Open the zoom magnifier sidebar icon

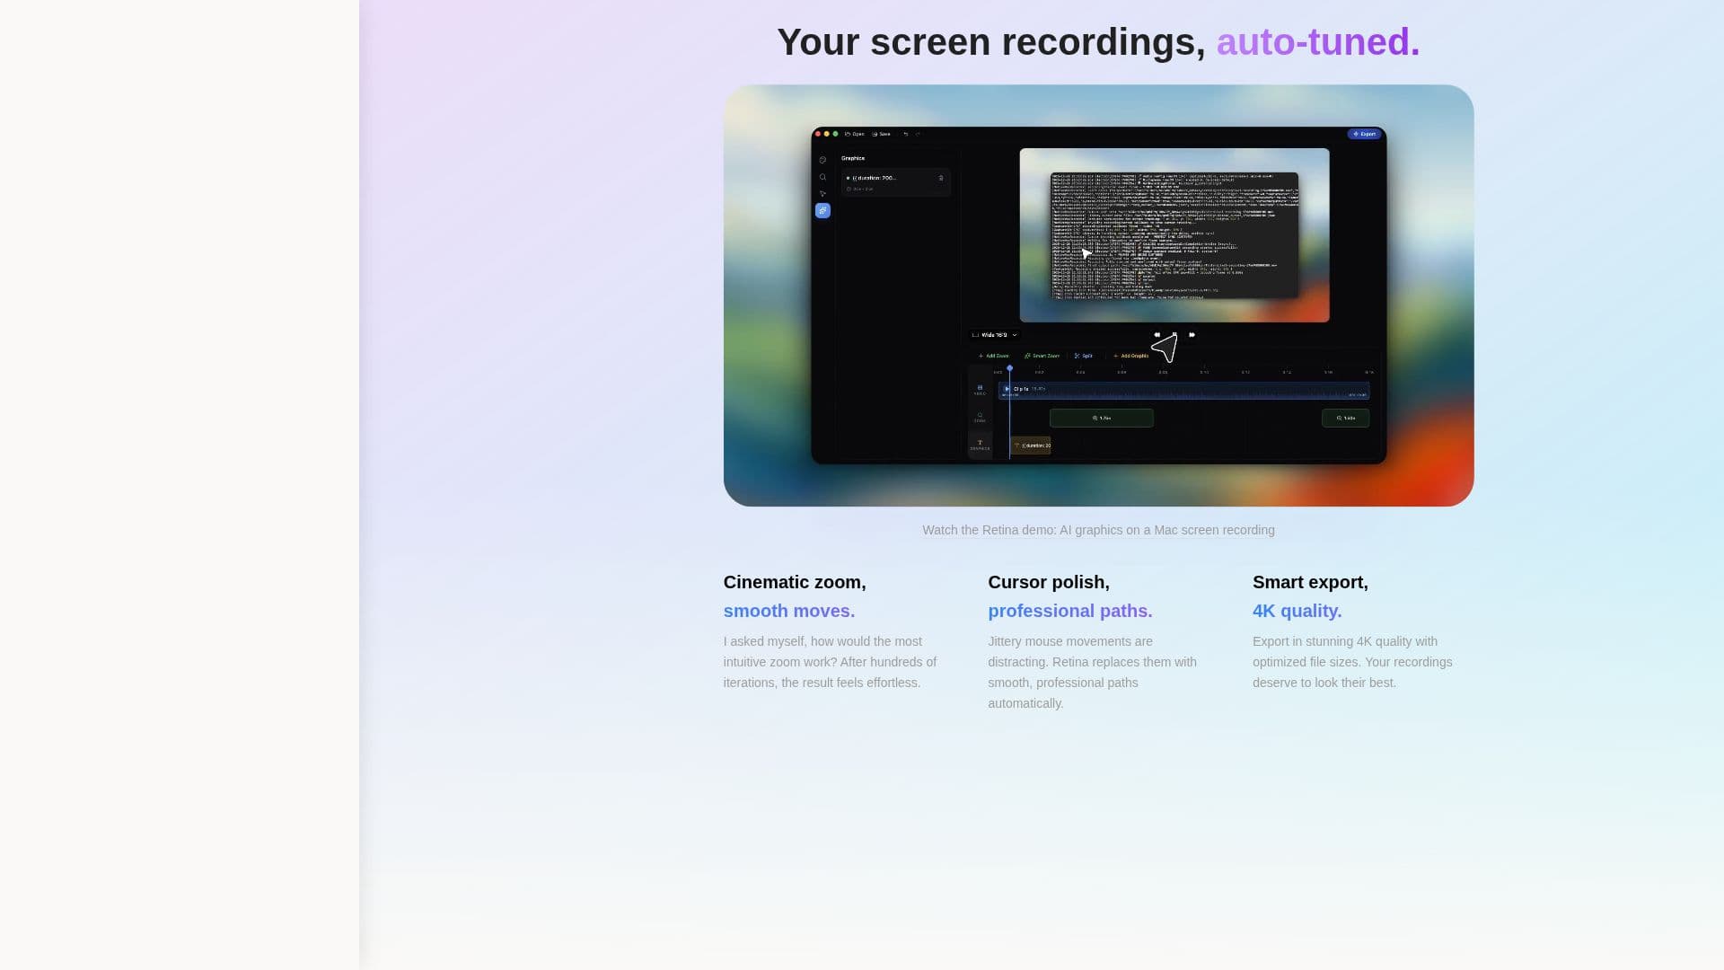pos(822,177)
